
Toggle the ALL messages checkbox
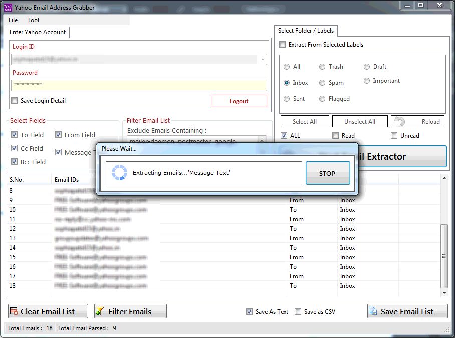pyautogui.click(x=284, y=135)
